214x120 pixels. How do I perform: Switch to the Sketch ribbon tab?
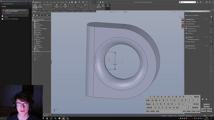(39, 11)
